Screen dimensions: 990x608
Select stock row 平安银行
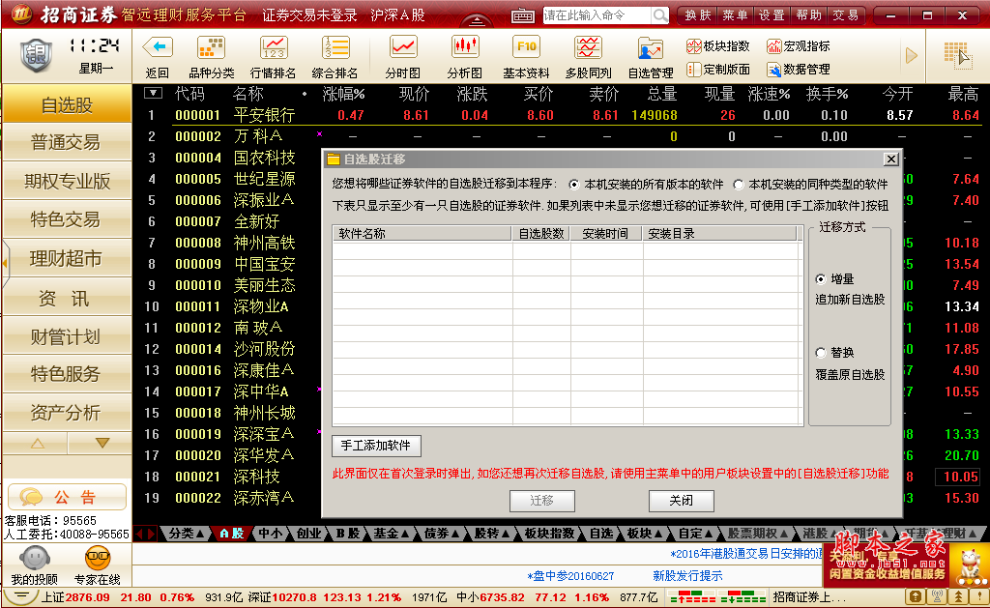pos(562,115)
